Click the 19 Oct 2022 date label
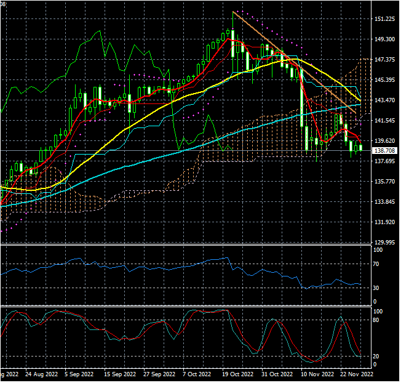The height and width of the screenshot is (383, 401). (x=238, y=374)
